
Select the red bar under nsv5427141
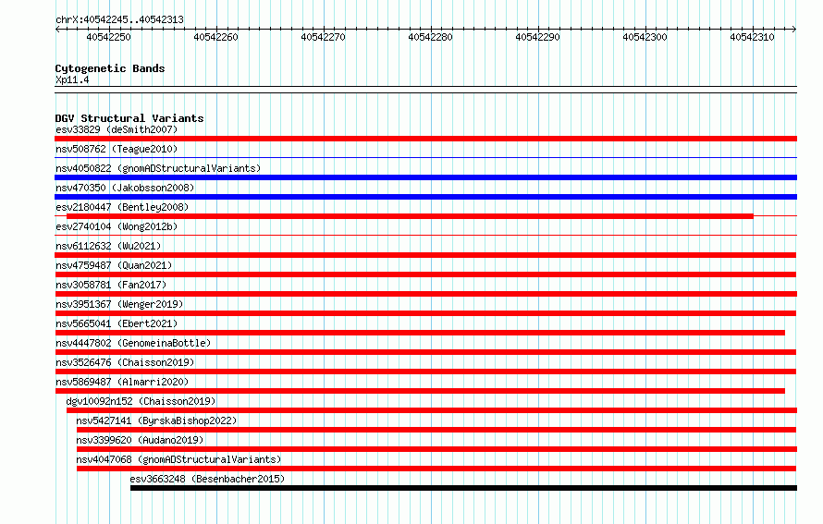coord(436,430)
